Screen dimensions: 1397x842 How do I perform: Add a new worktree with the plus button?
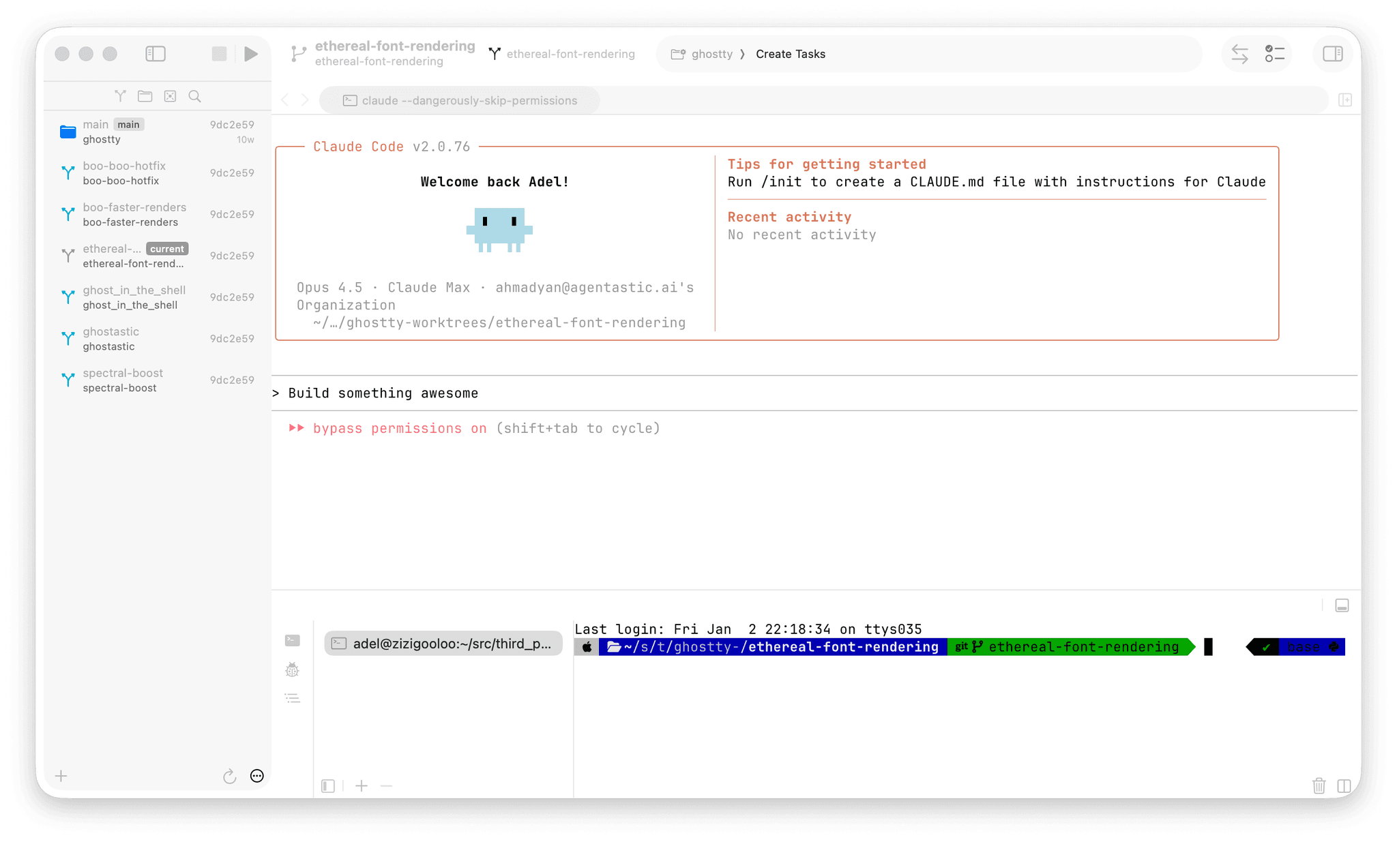coord(61,776)
